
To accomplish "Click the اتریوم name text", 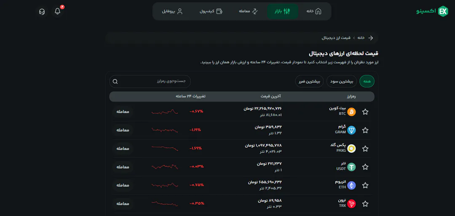I will coord(340,182).
